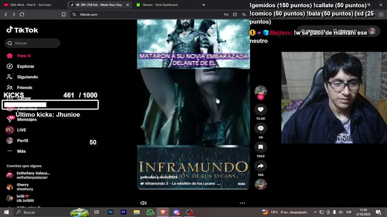The image size is (387, 217).
Task: Launch Premiere Pro from taskbar
Action: coord(123,212)
